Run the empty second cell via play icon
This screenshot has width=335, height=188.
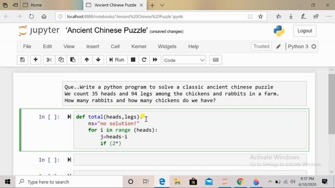tap(69, 160)
